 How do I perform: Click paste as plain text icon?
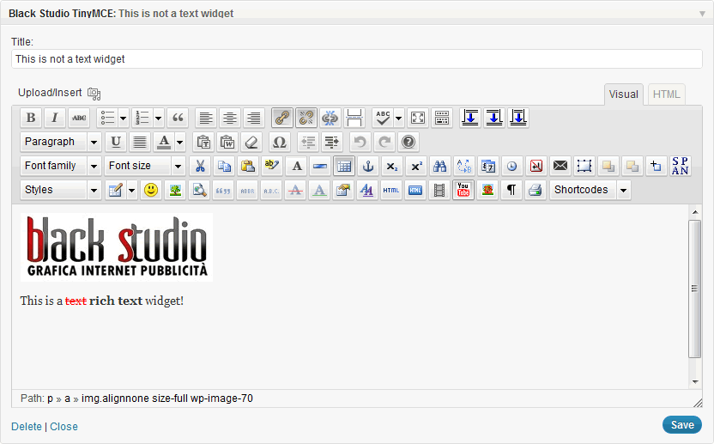tap(203, 142)
